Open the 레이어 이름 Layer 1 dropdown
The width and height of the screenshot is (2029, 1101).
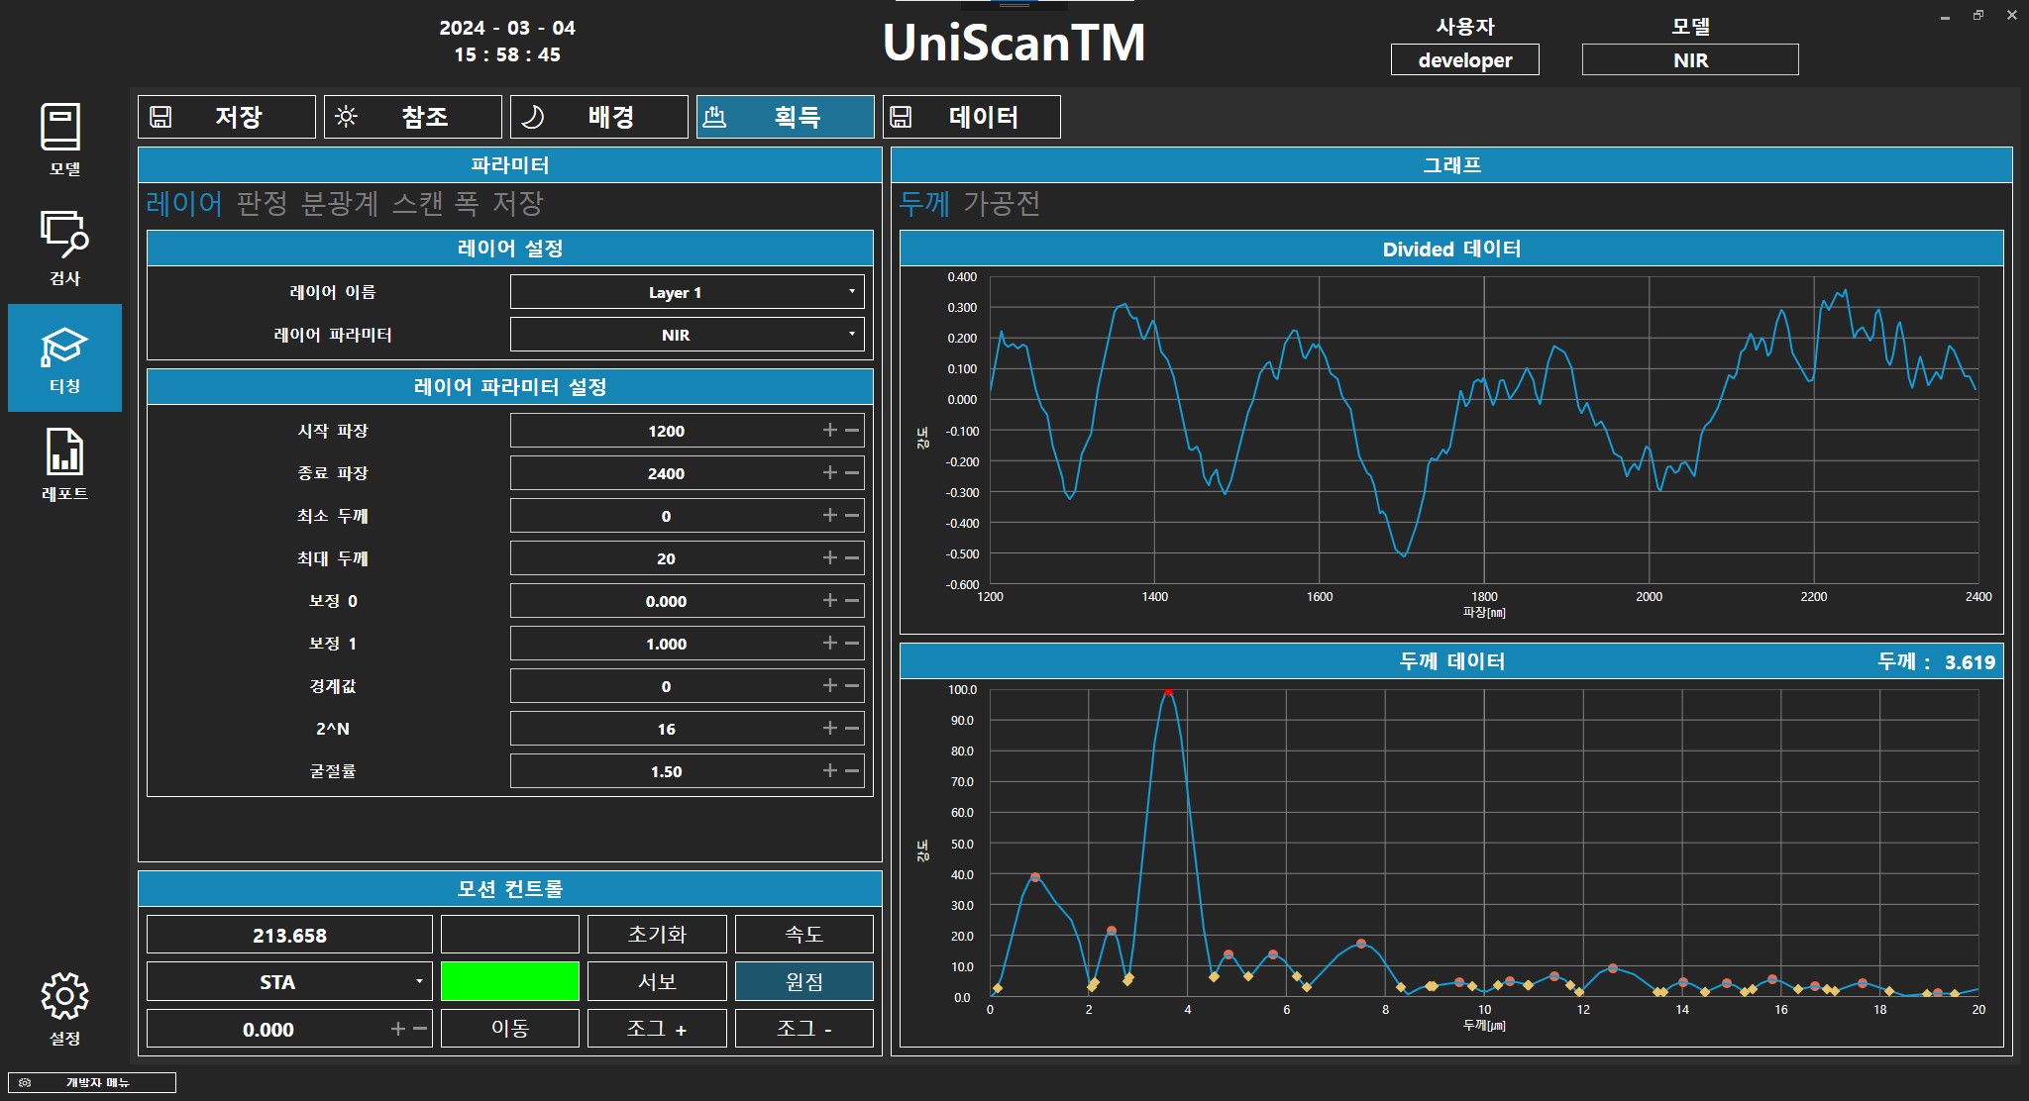coord(688,292)
